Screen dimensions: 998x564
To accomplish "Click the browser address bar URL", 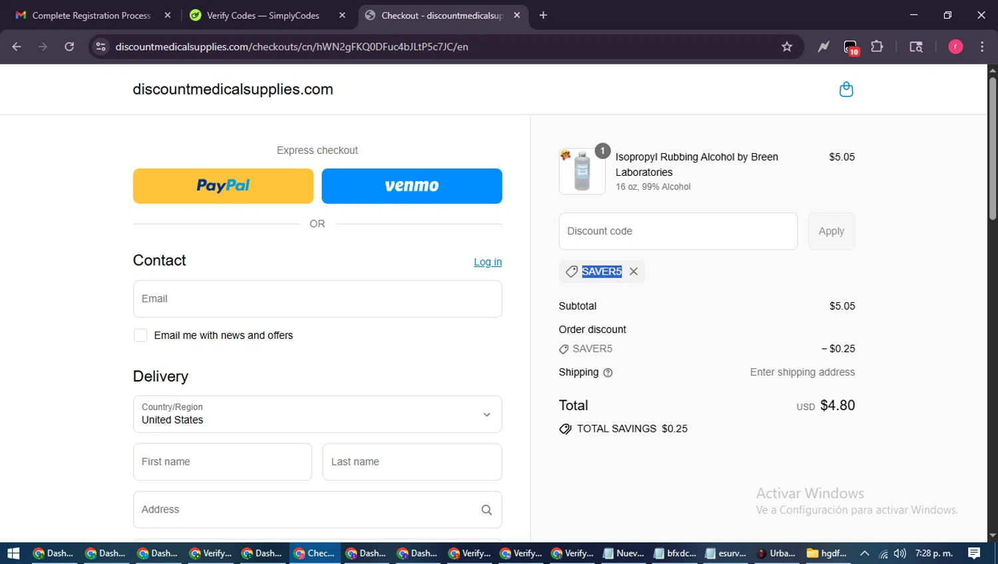I will tap(291, 47).
